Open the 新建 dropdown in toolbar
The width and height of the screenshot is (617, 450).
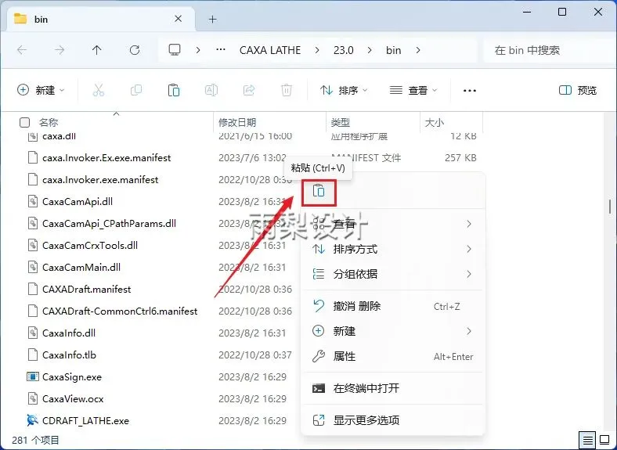(x=41, y=91)
